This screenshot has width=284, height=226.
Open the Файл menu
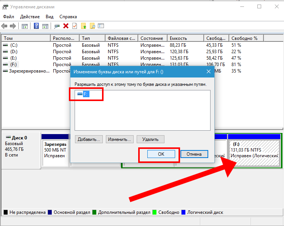(8, 17)
